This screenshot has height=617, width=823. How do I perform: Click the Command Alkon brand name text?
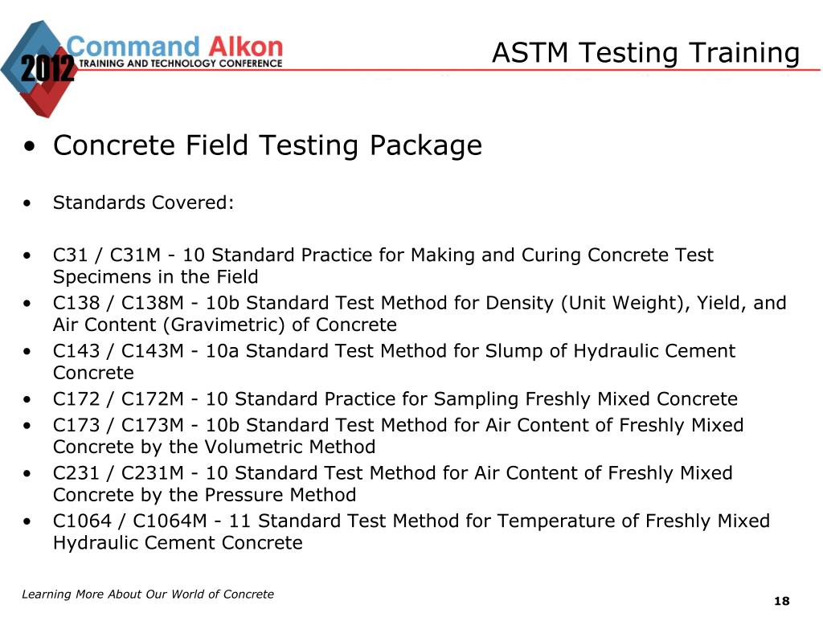click(174, 47)
